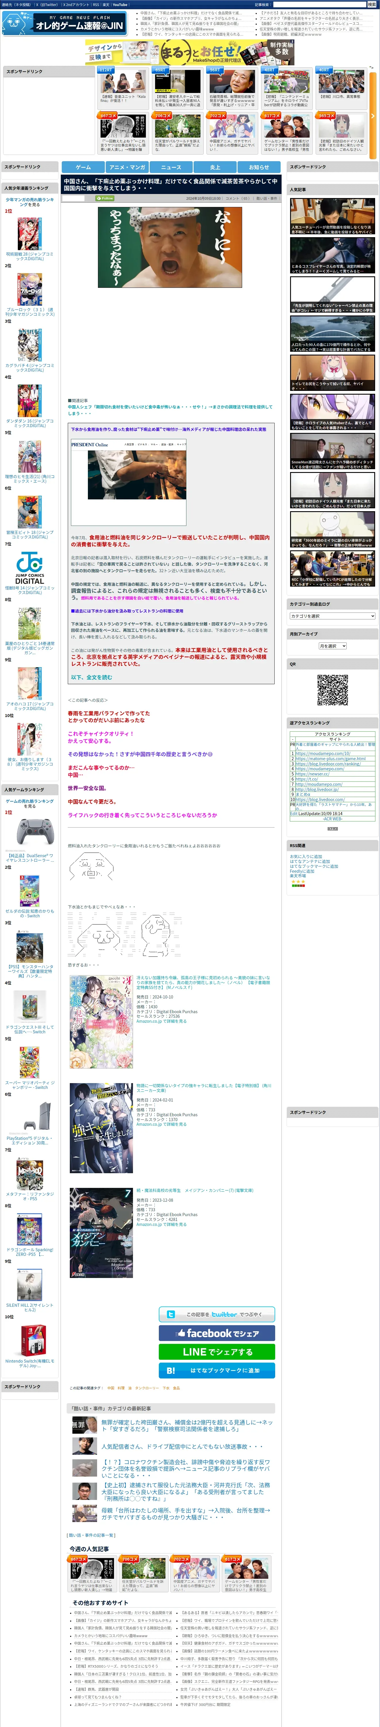380x1727 pixels.
Task: Share the article via the Twitter button
Action: 217,1315
